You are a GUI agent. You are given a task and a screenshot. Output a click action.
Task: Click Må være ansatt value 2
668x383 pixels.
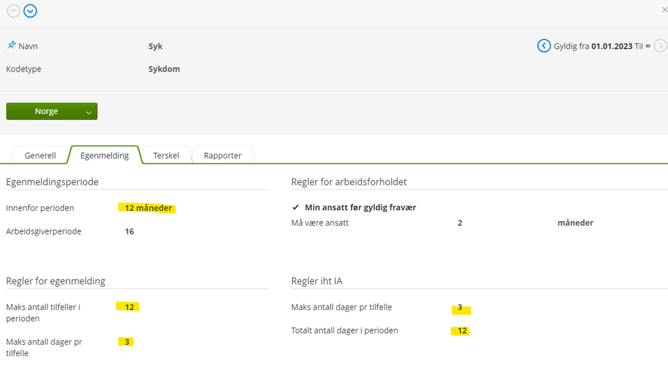(460, 223)
